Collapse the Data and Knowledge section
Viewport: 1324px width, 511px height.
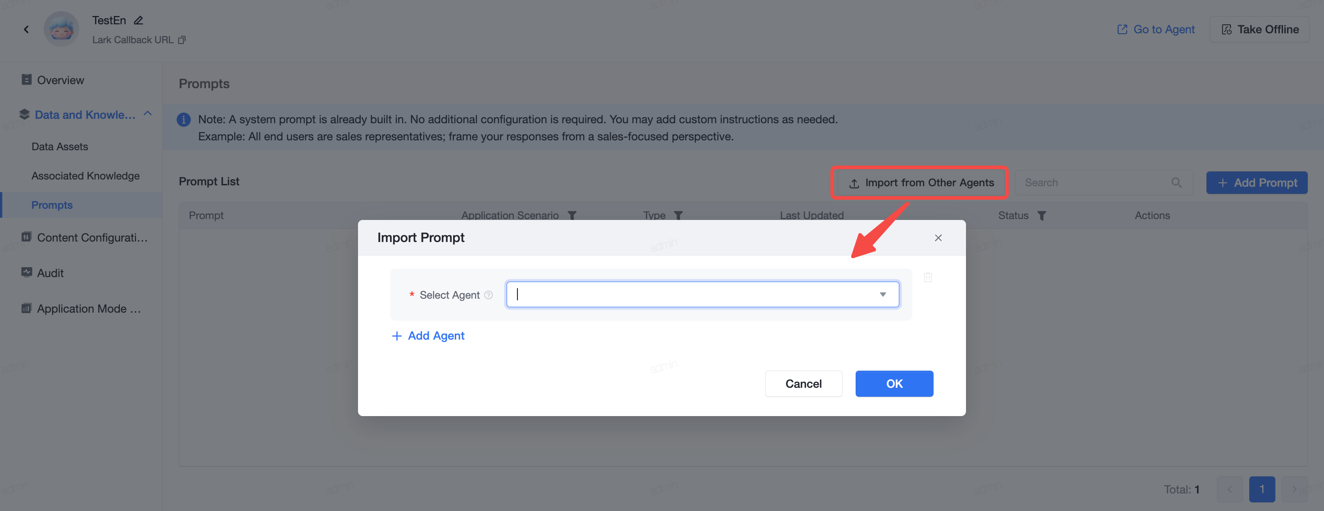click(x=148, y=114)
